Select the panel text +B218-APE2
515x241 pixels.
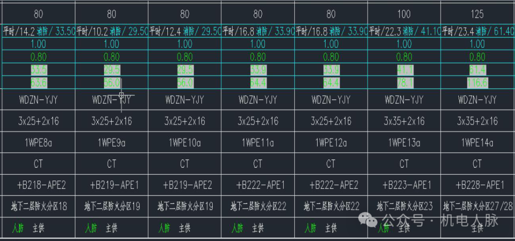39,185
